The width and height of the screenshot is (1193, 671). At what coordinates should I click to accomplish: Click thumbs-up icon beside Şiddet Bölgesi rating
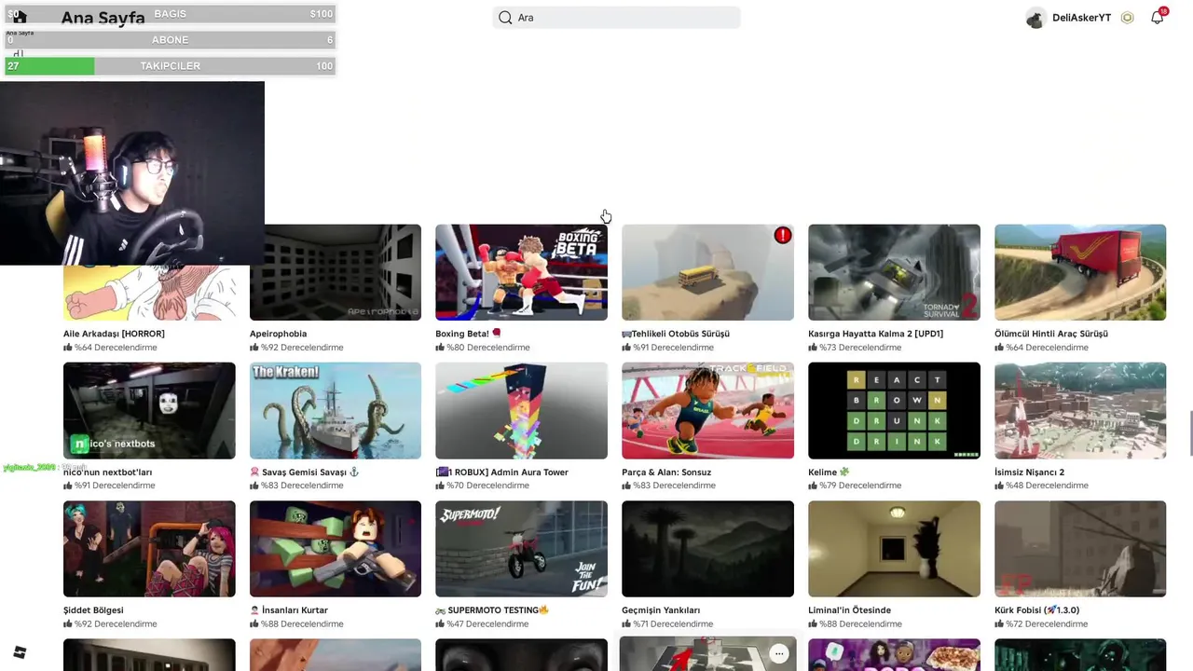[68, 624]
